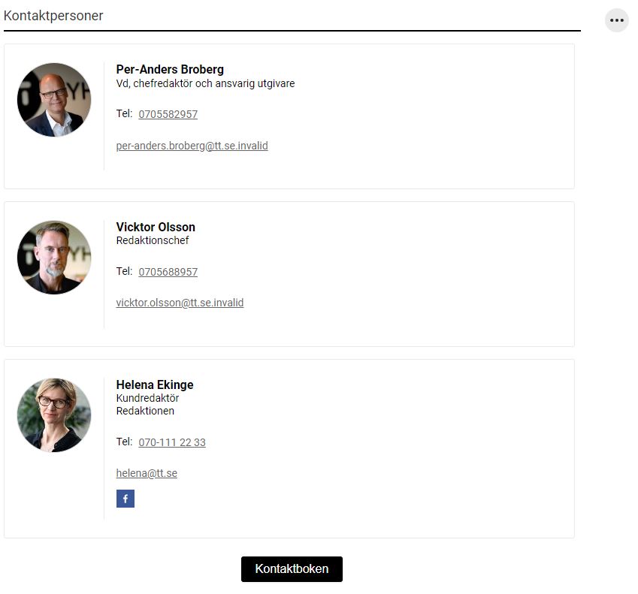
Task: Email per-anders.broberg@tt.se.invalid
Action: 192,146
